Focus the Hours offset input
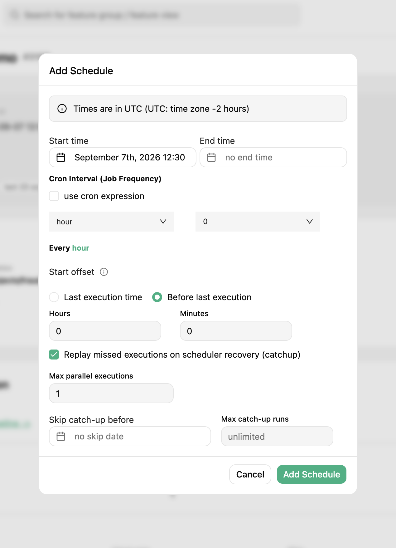This screenshot has width=396, height=548. pyautogui.click(x=105, y=331)
